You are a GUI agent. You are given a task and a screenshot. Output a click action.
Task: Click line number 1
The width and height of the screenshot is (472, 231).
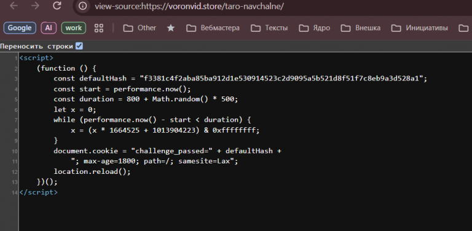pyautogui.click(x=15, y=58)
